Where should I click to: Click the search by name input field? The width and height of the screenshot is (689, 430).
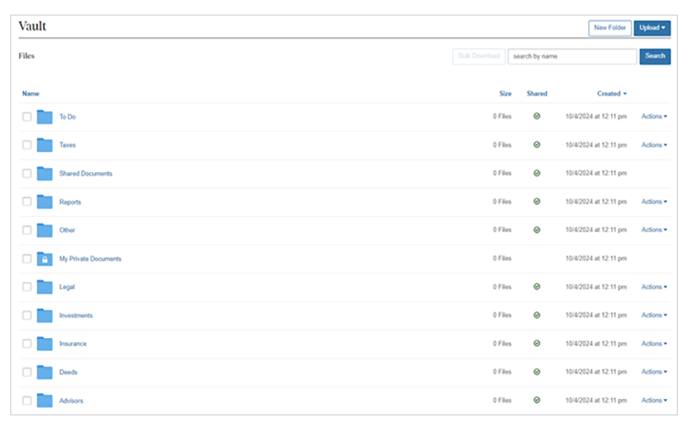572,57
